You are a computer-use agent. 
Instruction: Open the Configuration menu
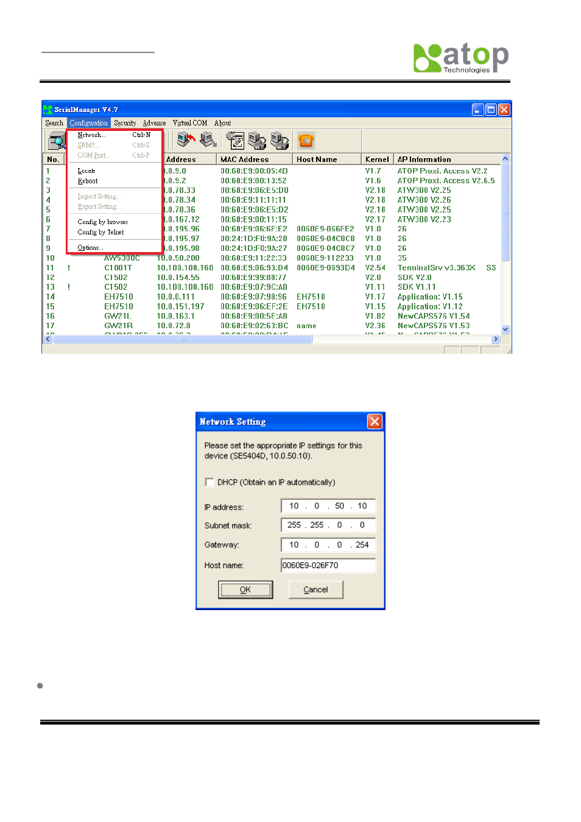coord(88,123)
